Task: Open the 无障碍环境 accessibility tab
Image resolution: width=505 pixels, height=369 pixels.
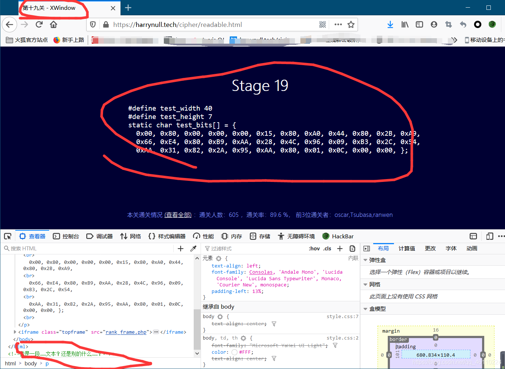Action: (x=296, y=237)
